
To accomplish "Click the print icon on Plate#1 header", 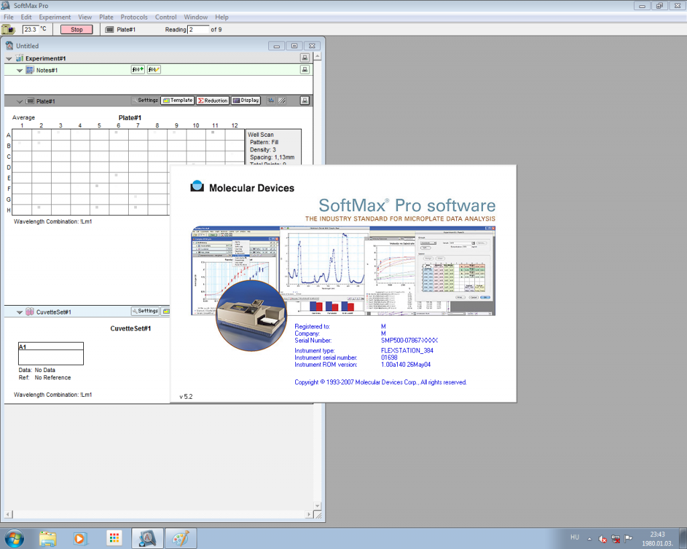I will [x=305, y=101].
